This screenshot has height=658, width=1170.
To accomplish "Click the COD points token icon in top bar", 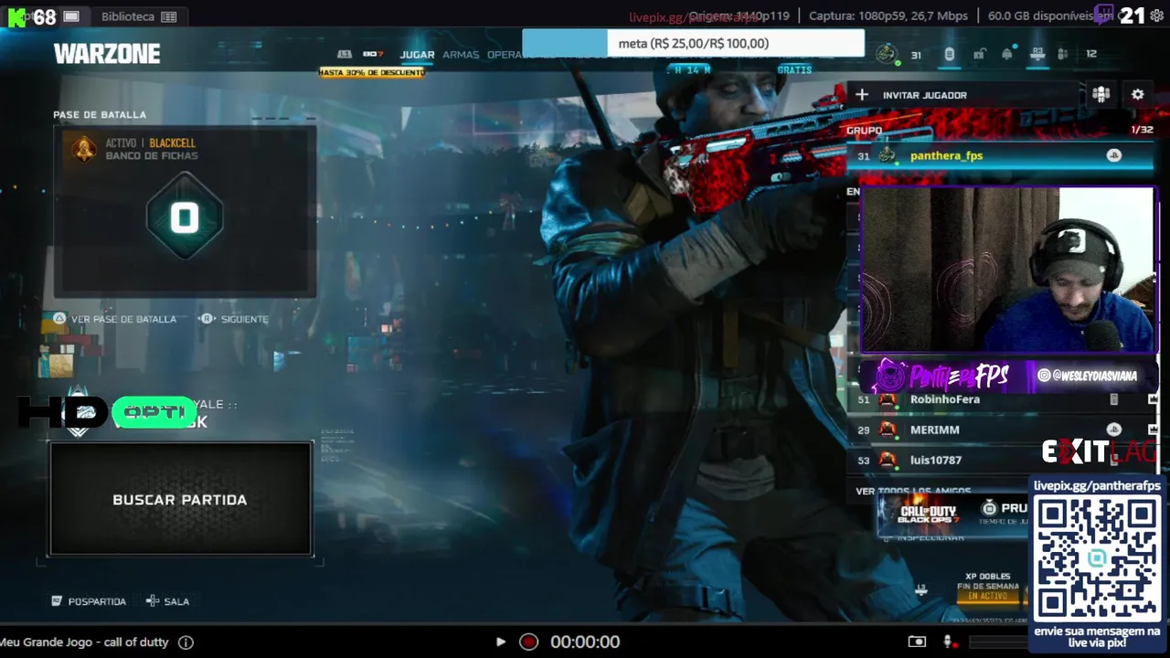I will (x=949, y=54).
